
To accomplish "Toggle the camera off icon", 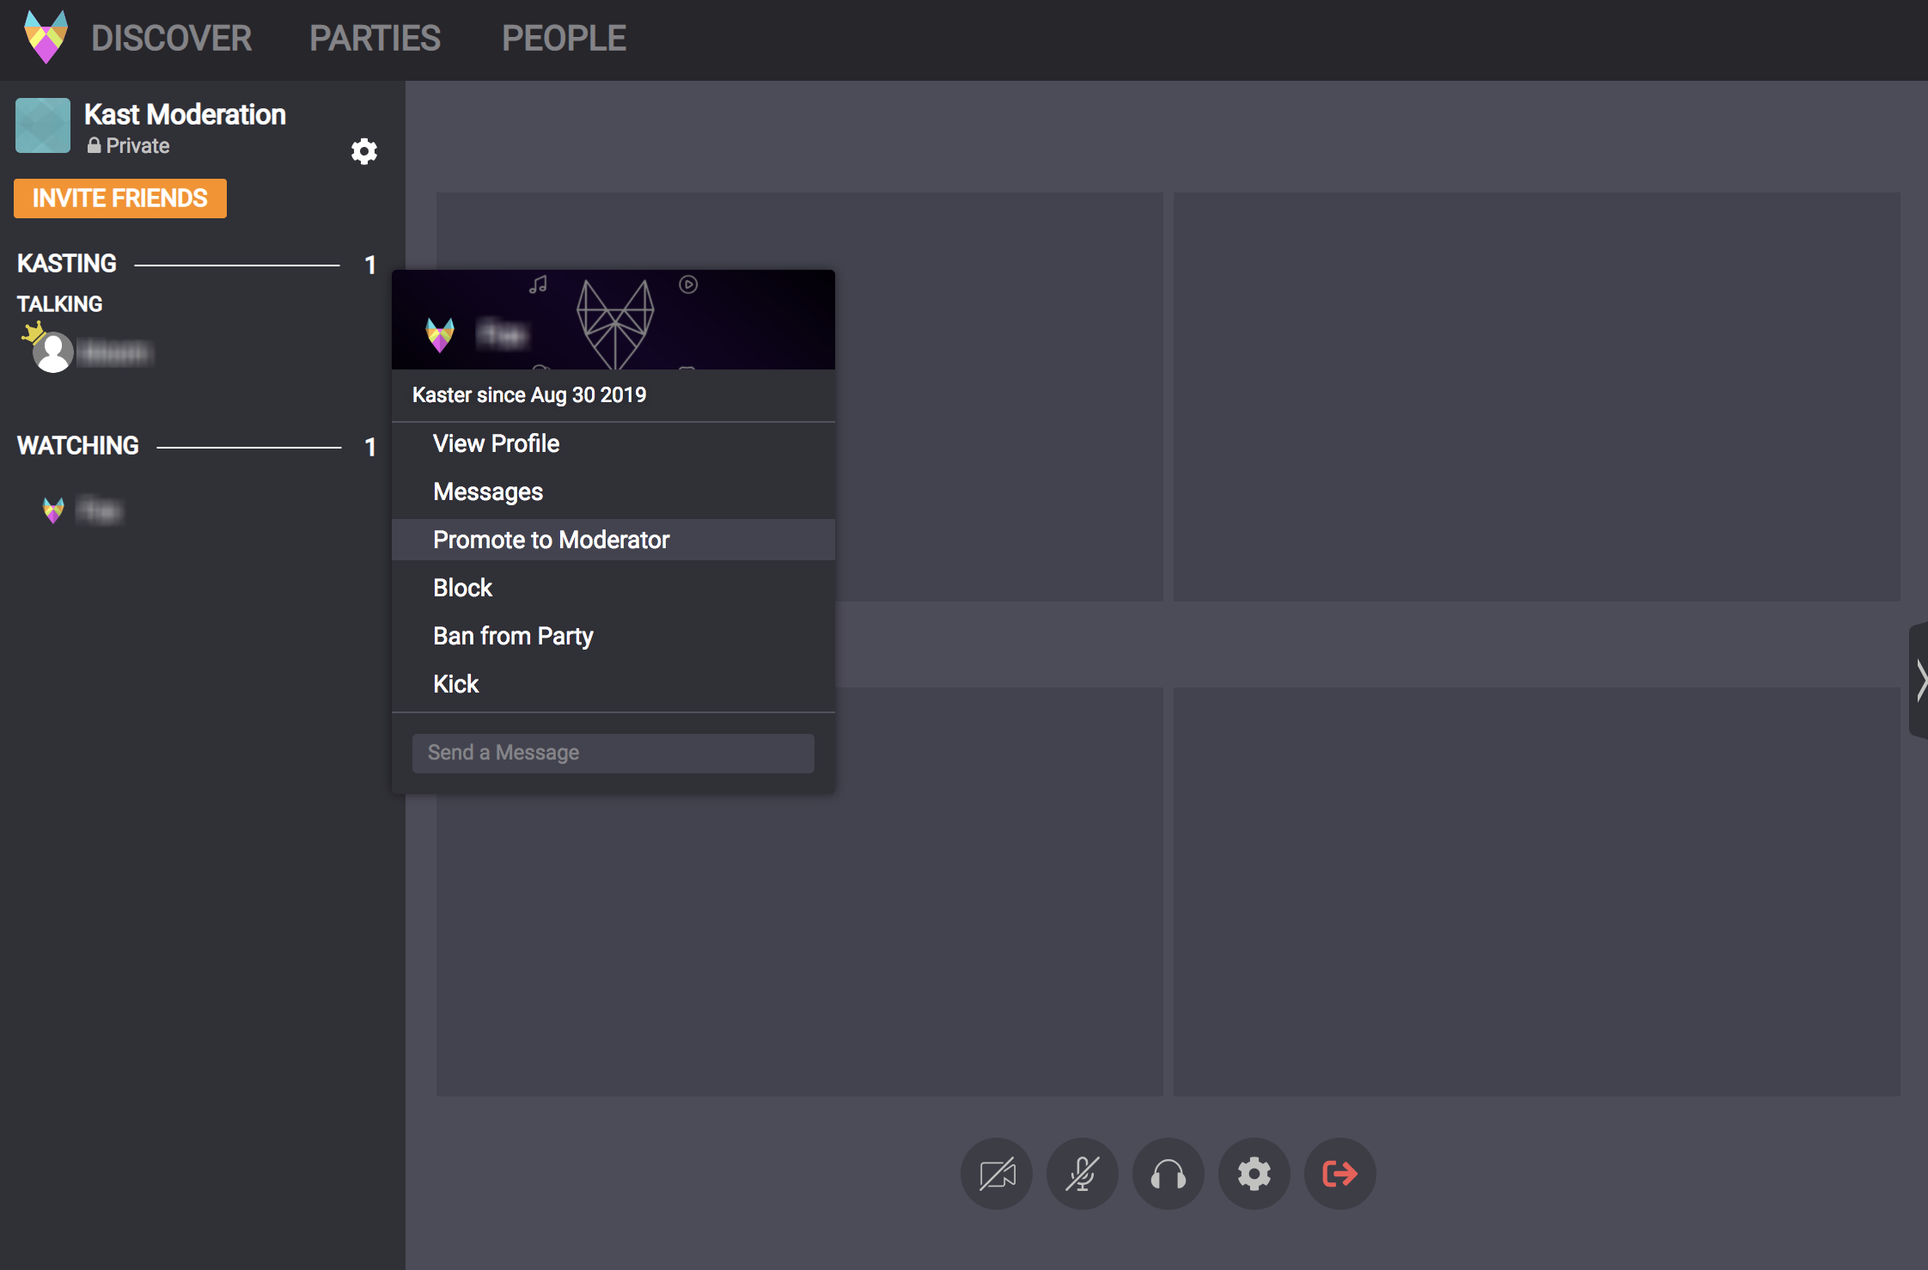I will [x=997, y=1174].
